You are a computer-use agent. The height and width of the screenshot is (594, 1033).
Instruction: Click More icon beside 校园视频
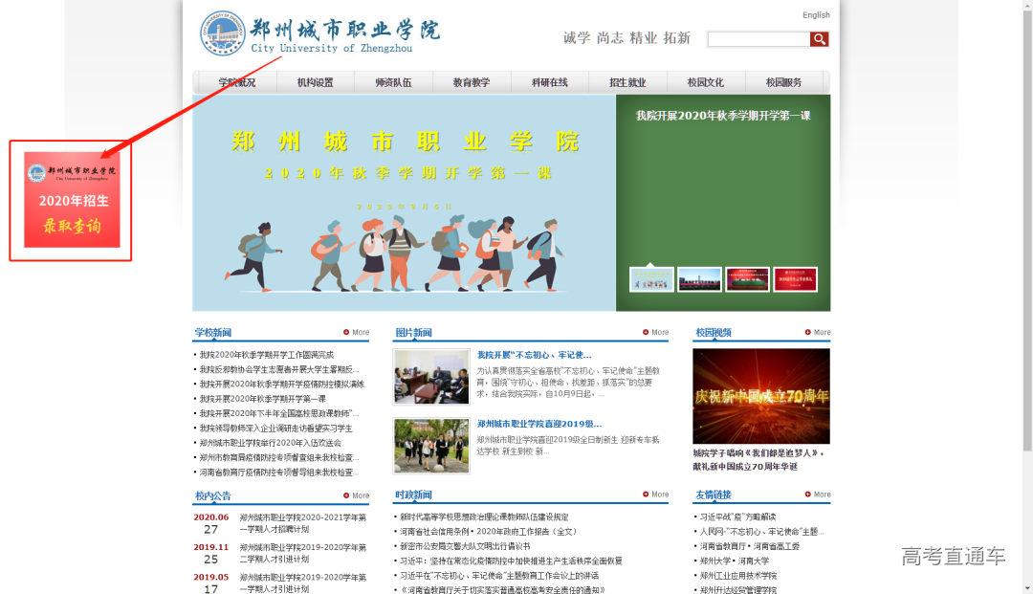click(817, 333)
